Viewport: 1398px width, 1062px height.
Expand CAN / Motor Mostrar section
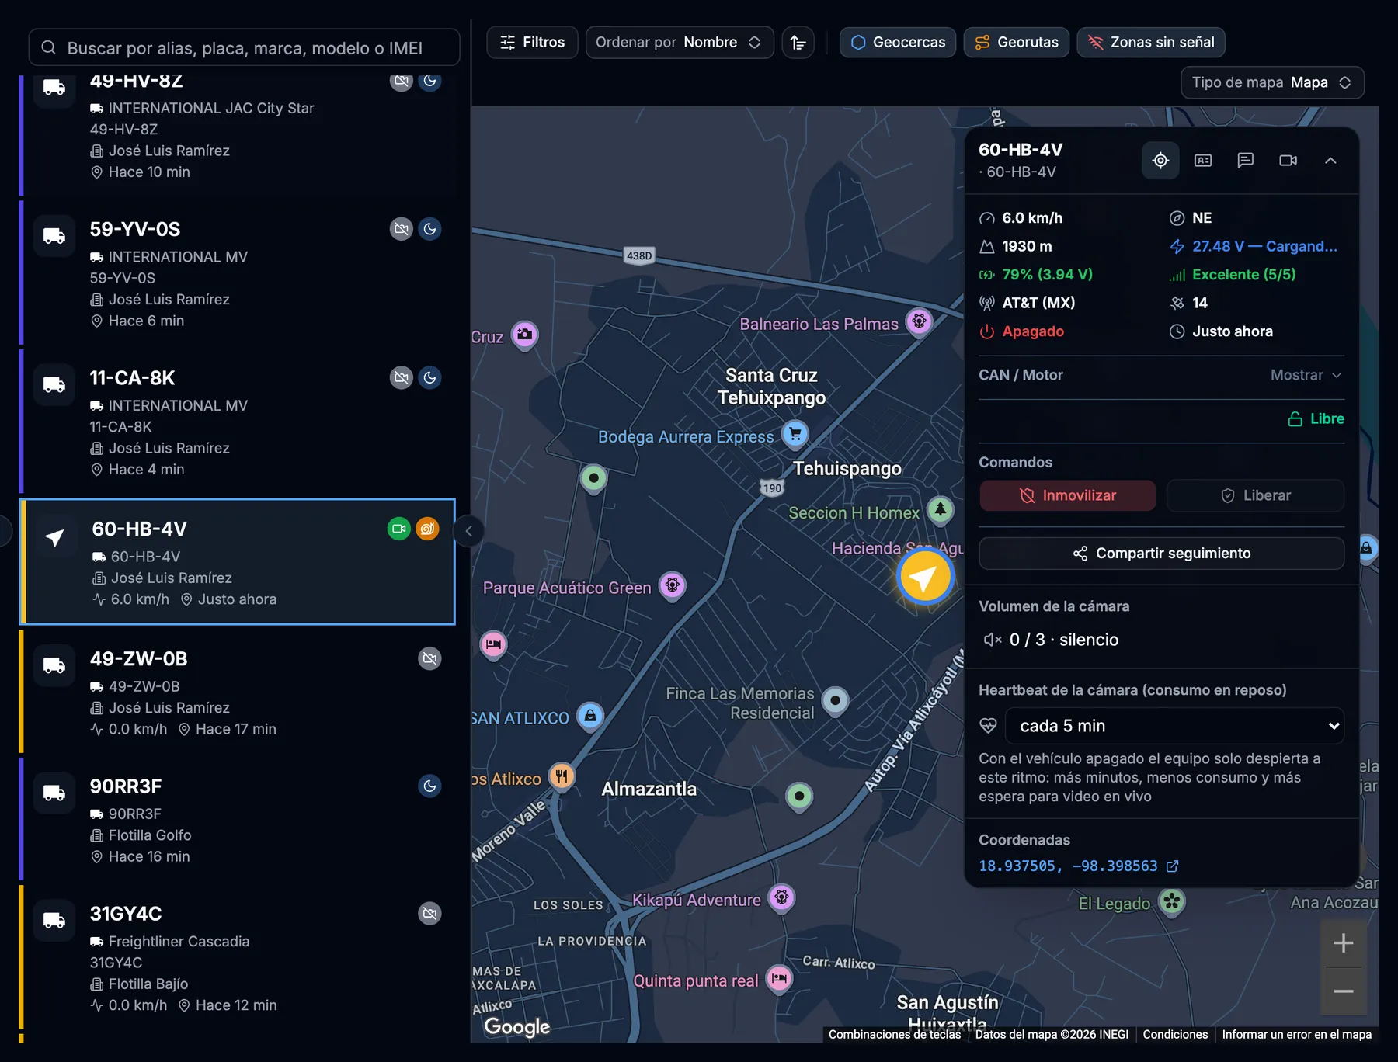(x=1306, y=376)
